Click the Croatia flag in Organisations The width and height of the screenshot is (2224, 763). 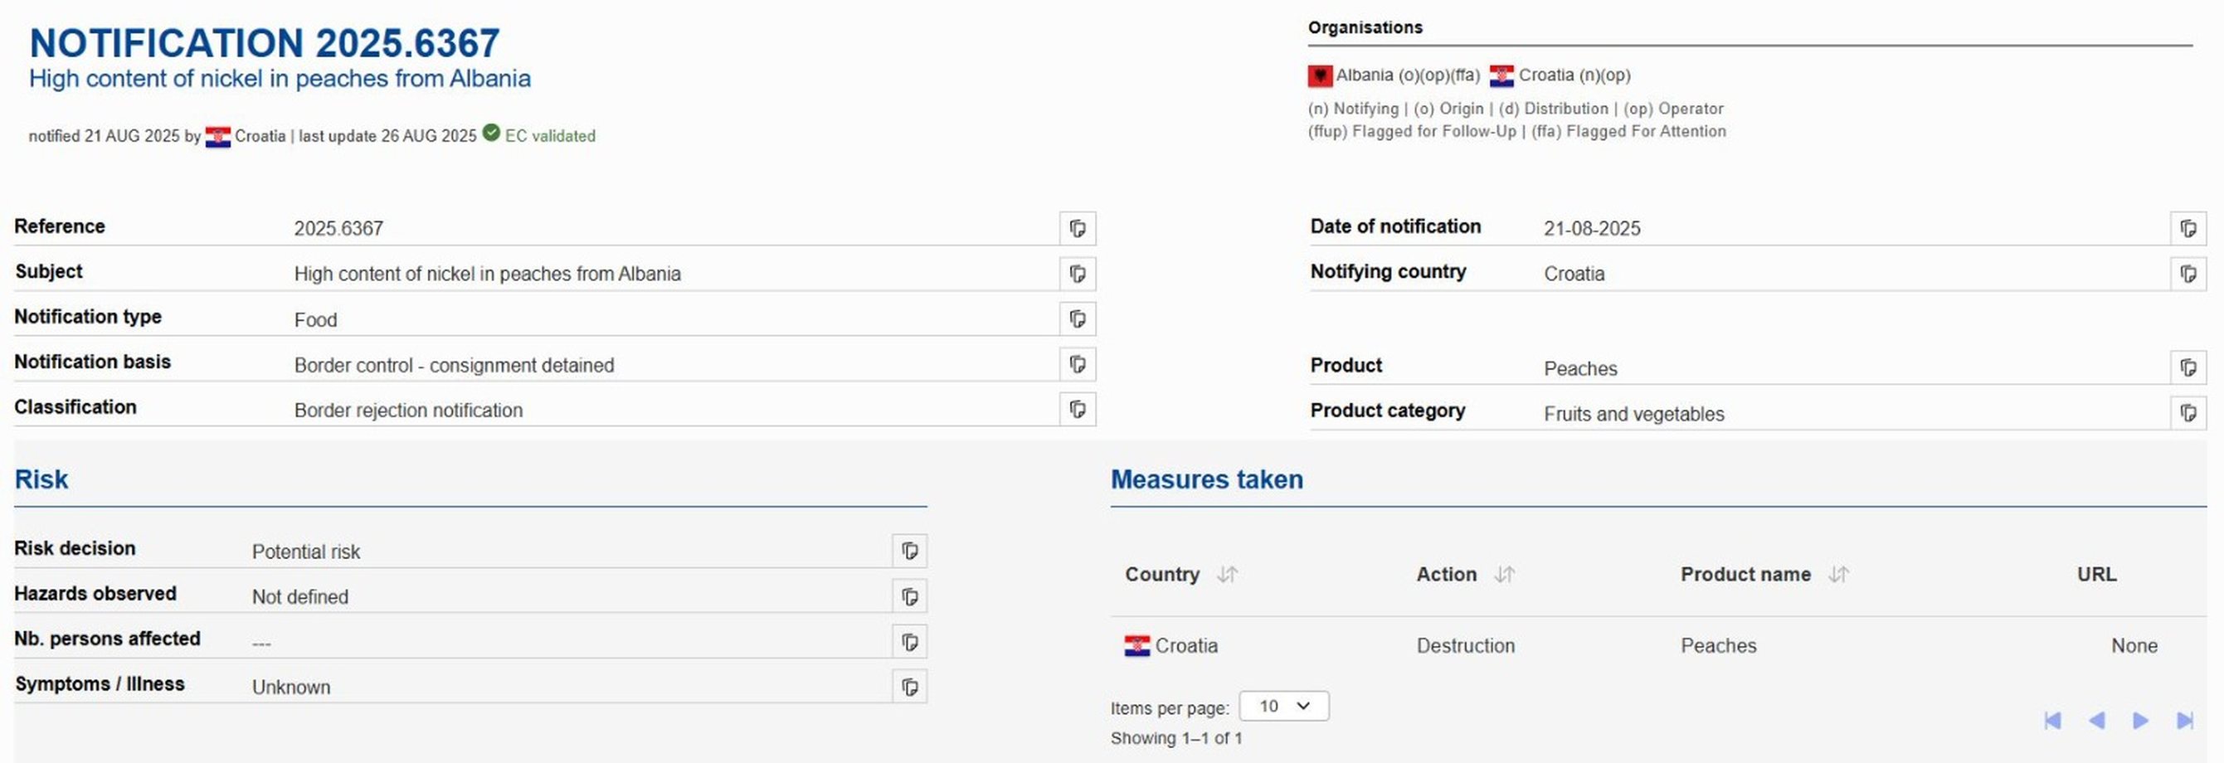pos(1501,76)
